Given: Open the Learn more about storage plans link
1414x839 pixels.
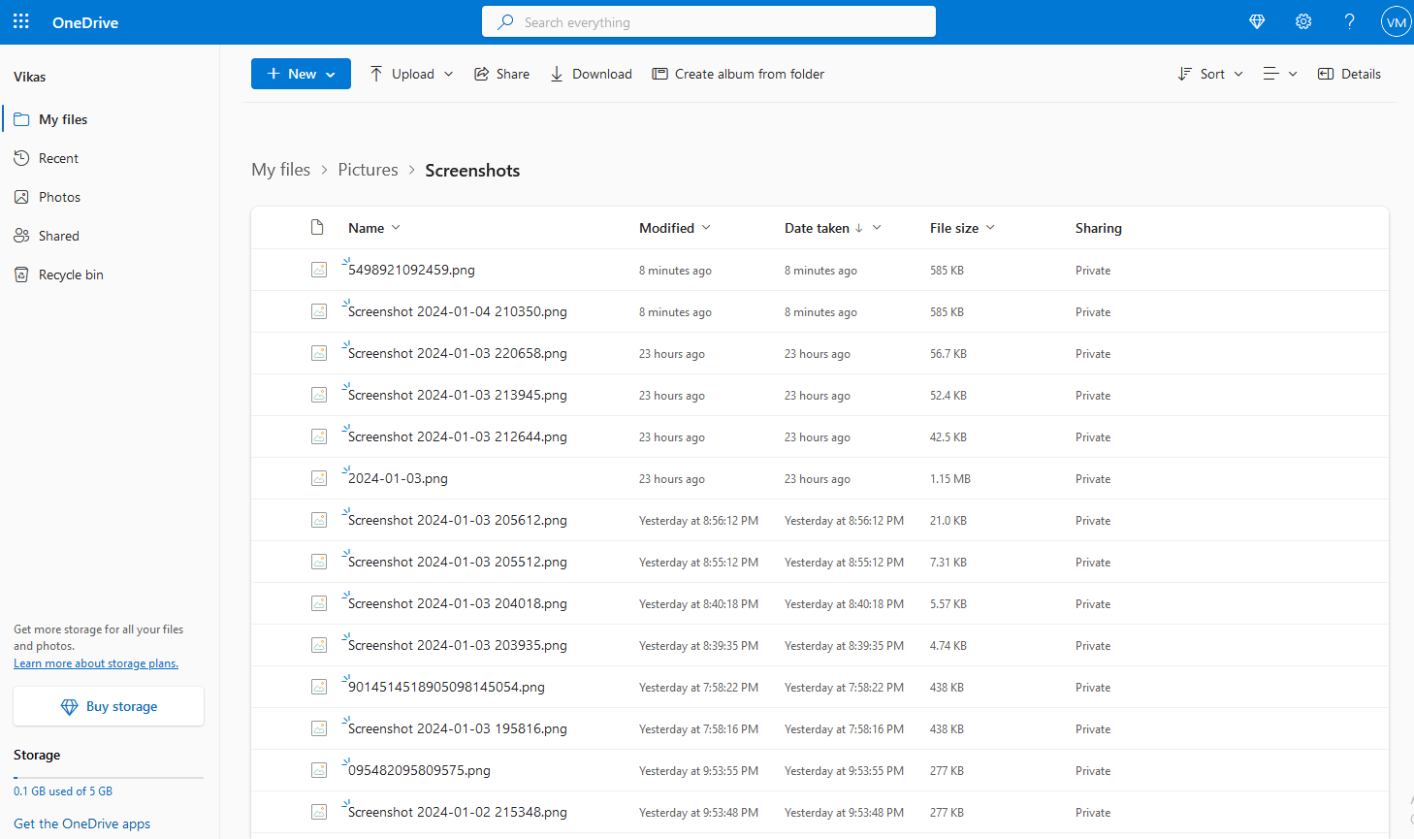Looking at the screenshot, I should point(95,662).
